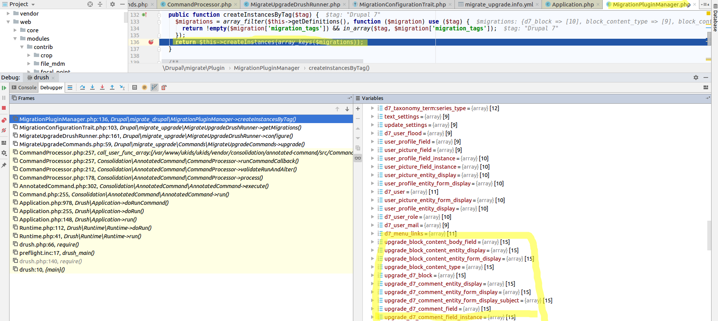The height and width of the screenshot is (321, 718).
Task: Expand the crop folder in project tree
Action: (x=29, y=55)
